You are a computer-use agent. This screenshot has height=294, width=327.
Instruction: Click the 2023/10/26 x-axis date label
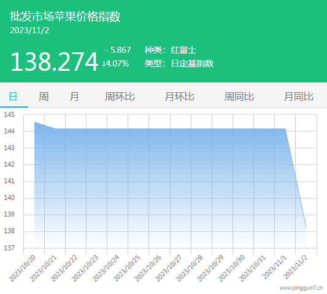pos(147,269)
